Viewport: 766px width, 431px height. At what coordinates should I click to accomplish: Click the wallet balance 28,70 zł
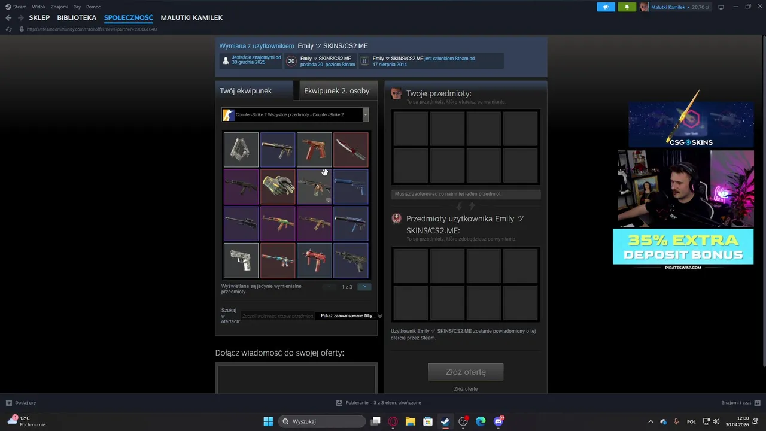tap(700, 7)
